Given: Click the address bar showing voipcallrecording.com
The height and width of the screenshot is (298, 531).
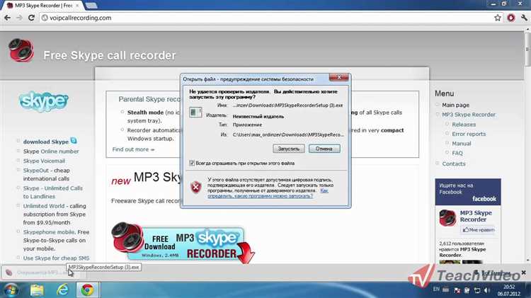Looking at the screenshot, I should click(x=267, y=18).
